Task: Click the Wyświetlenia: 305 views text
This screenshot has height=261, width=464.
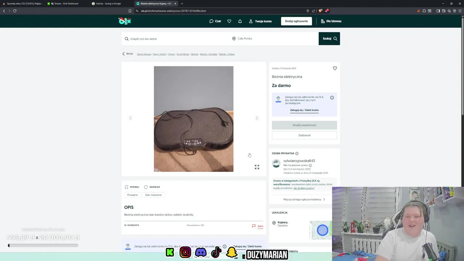Action: 195,225
